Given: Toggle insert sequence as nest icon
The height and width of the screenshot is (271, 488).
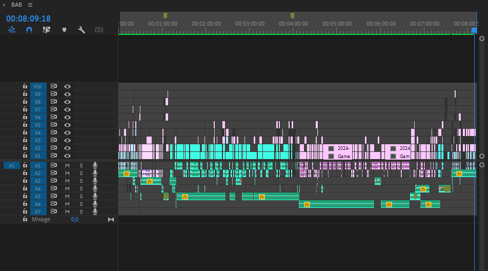Looking at the screenshot, I should click(11, 30).
